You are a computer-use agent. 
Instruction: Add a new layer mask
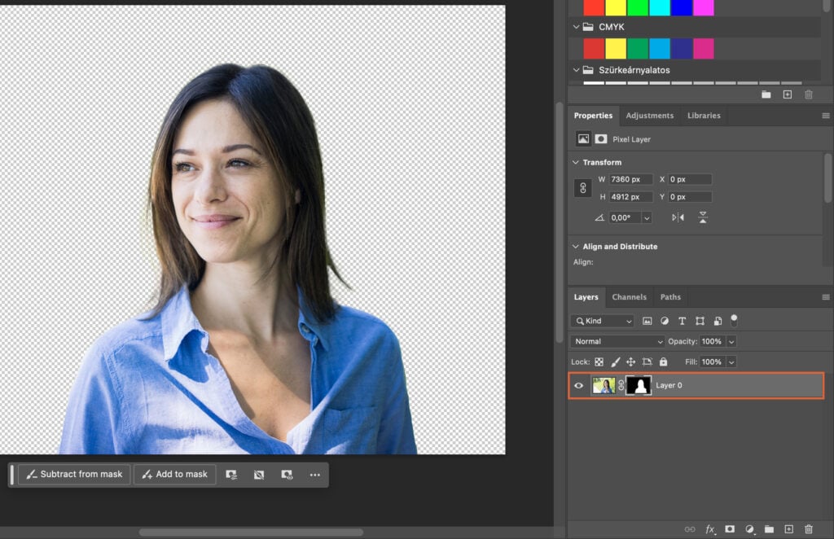729,529
